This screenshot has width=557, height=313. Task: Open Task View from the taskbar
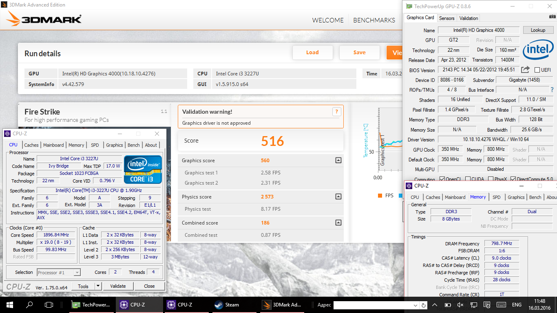click(49, 304)
